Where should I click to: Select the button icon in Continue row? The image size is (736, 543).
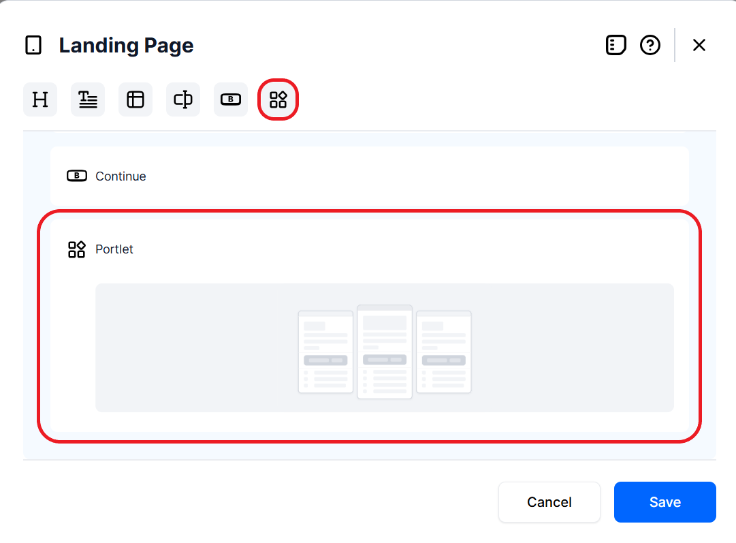pos(77,176)
